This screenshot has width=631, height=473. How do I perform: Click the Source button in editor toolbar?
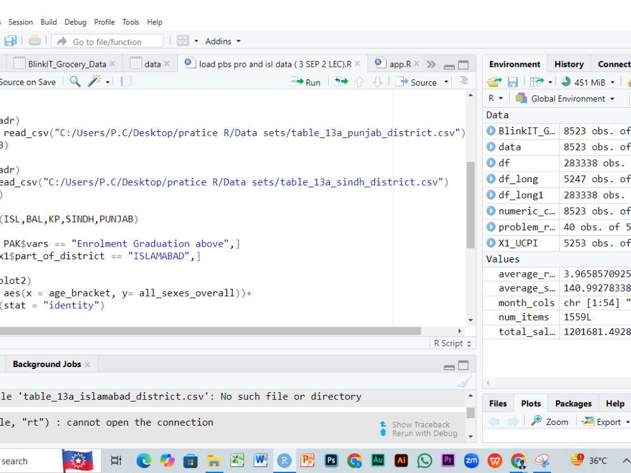(x=416, y=82)
